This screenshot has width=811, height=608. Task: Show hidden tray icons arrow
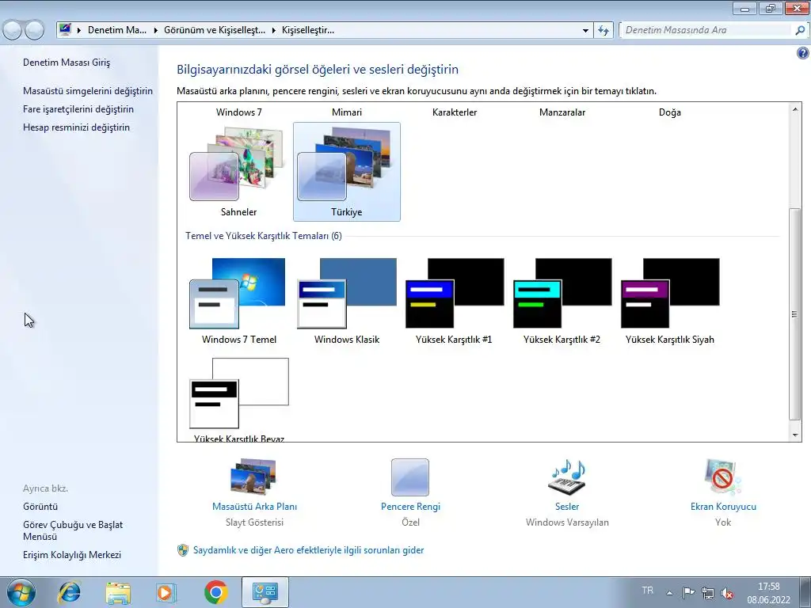pyautogui.click(x=669, y=593)
